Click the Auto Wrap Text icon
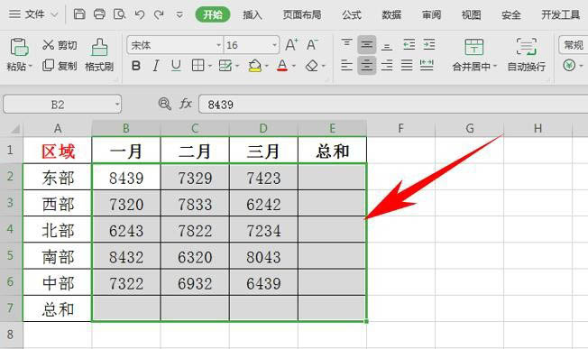 tap(526, 47)
